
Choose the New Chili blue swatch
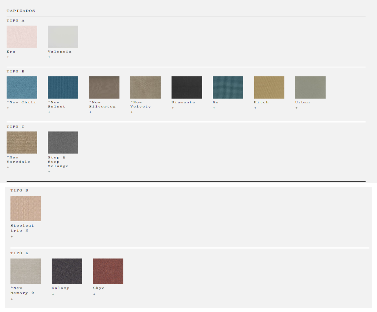click(x=22, y=87)
